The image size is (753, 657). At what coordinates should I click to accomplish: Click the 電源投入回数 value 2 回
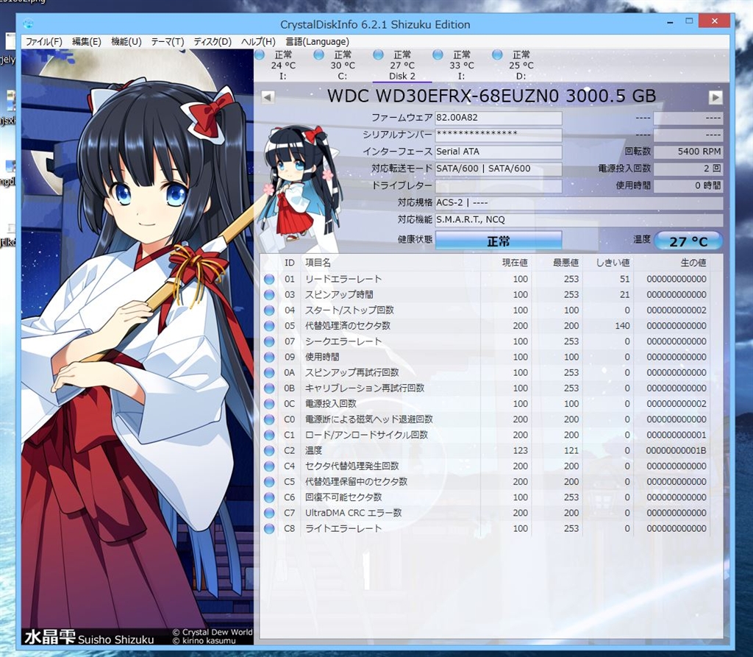pyautogui.click(x=688, y=168)
